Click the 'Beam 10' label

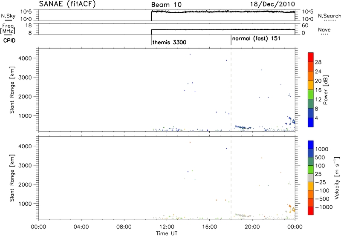(x=166, y=5)
